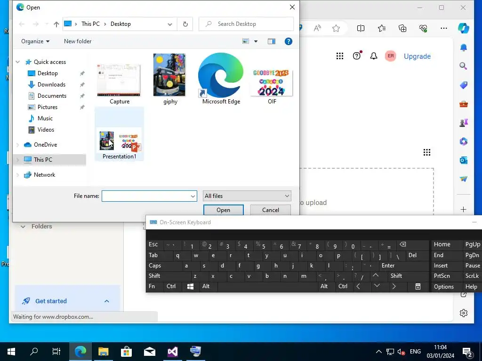Open Edge read aloud icon
This screenshot has height=361, width=482.
[317, 29]
